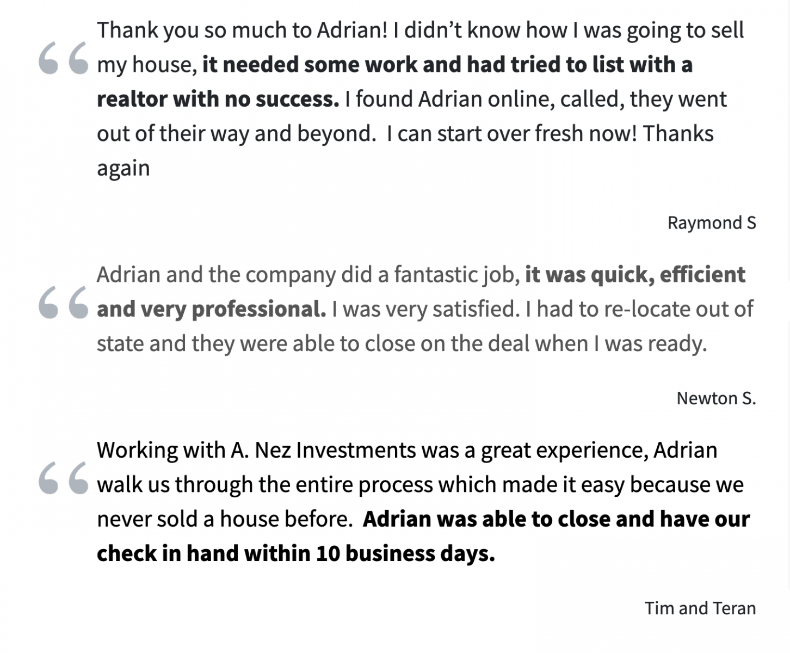This screenshot has width=790, height=653.
Task: Click bold text "it was quick, efficient"
Action: point(634,274)
